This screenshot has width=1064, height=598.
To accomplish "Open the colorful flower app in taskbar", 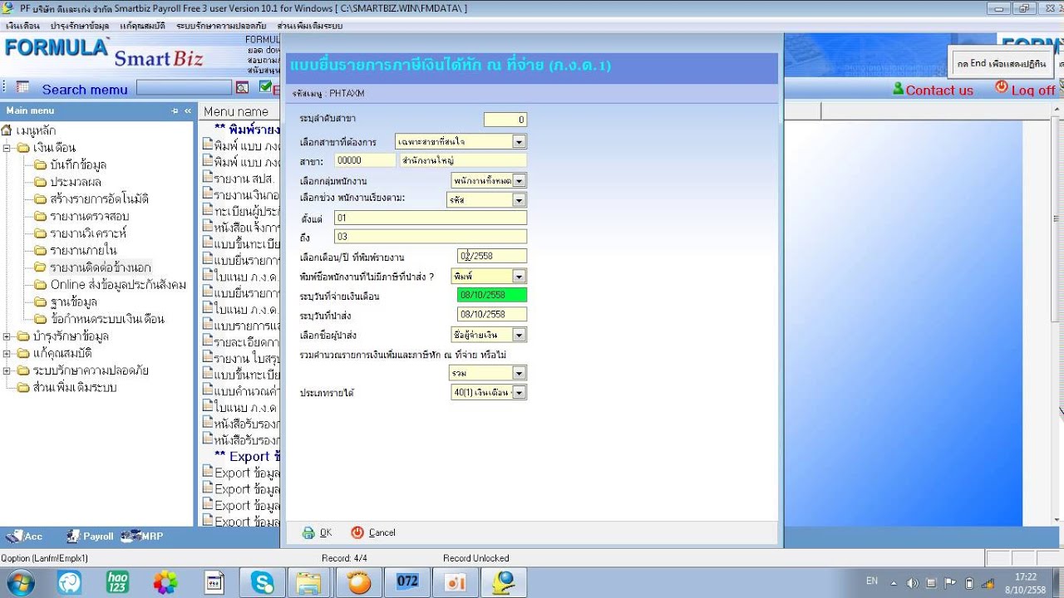I will click(x=165, y=582).
